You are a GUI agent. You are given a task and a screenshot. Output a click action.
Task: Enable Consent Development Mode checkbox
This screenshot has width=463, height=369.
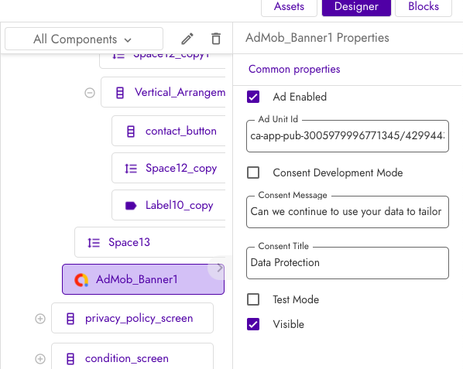click(x=253, y=173)
